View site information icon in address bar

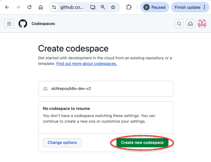pyautogui.click(x=54, y=7)
